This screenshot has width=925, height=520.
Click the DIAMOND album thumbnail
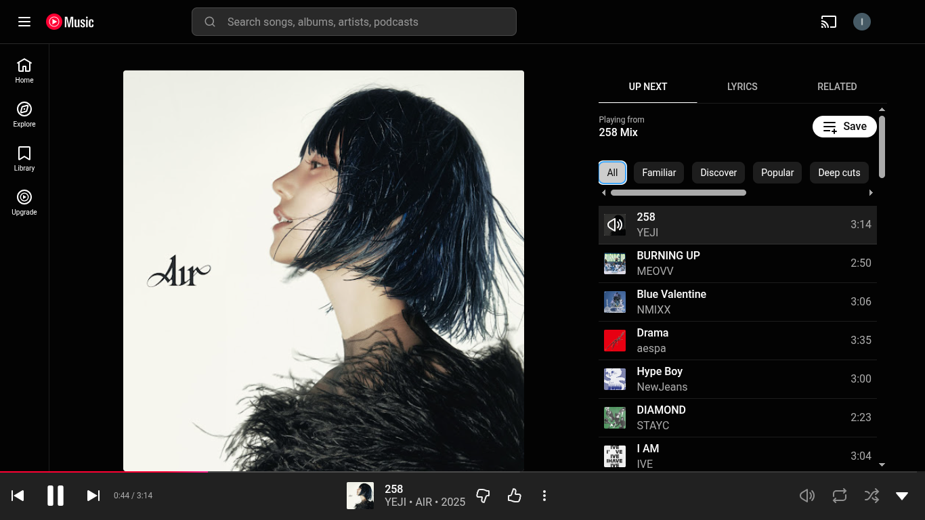pos(615,418)
